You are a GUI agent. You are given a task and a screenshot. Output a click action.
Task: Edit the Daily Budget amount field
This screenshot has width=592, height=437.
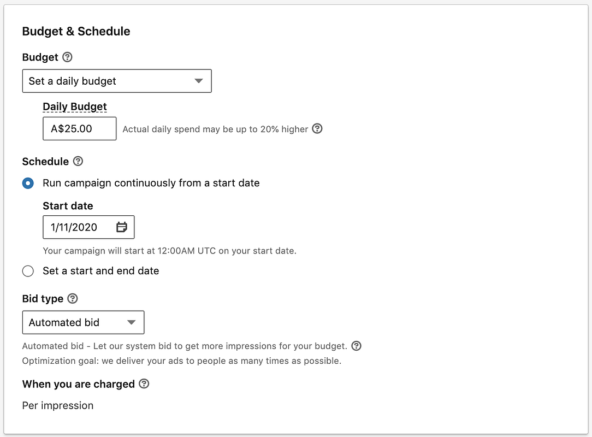pos(79,128)
